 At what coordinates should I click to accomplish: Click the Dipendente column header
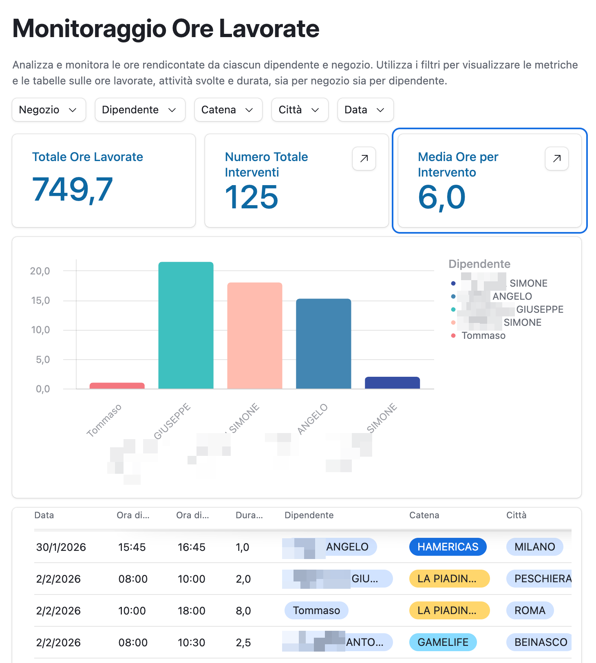tap(309, 515)
